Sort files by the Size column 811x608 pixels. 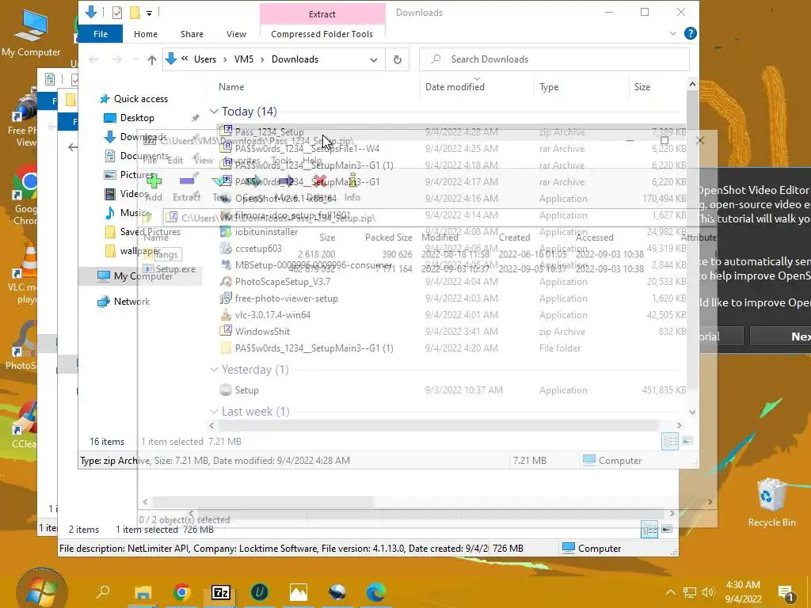click(x=642, y=87)
